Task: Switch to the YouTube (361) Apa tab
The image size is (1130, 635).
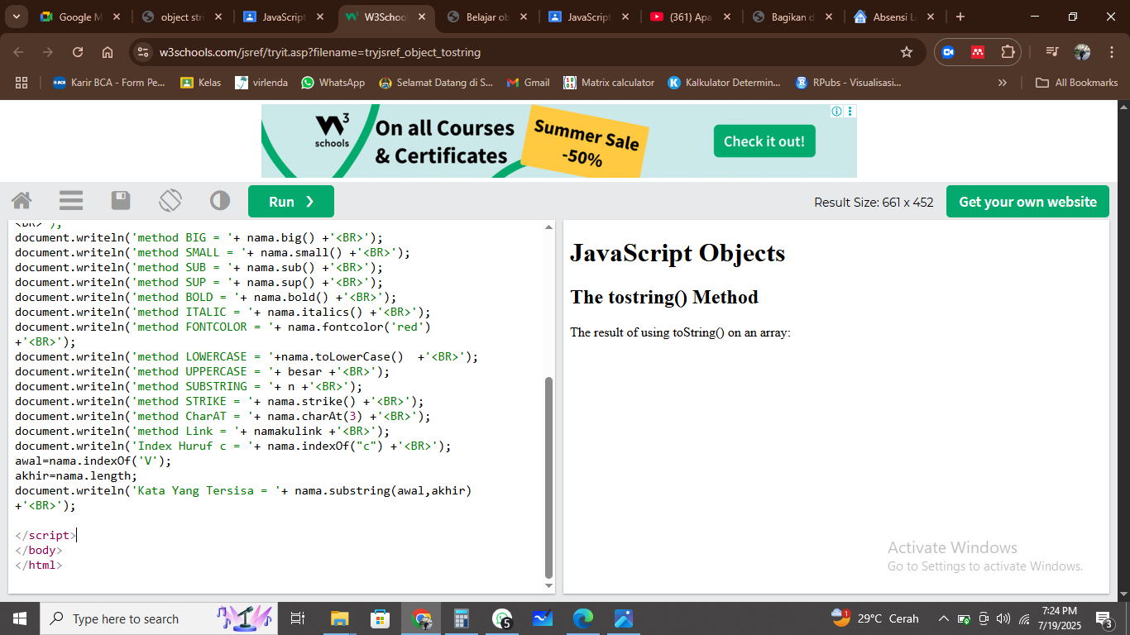Action: pyautogui.click(x=690, y=17)
